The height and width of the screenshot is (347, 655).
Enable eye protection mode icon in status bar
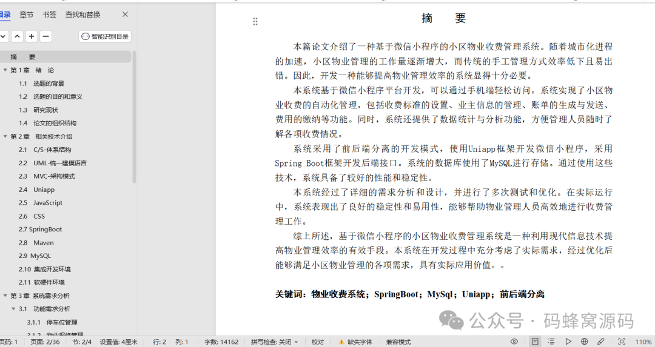[x=514, y=342]
